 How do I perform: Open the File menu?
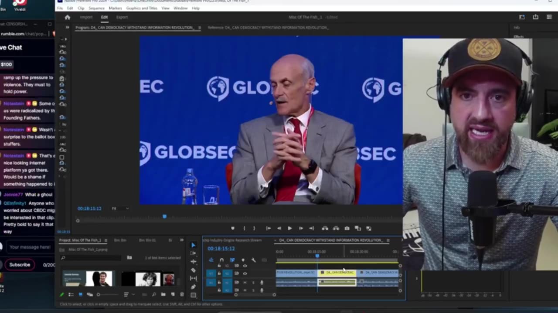(x=60, y=8)
